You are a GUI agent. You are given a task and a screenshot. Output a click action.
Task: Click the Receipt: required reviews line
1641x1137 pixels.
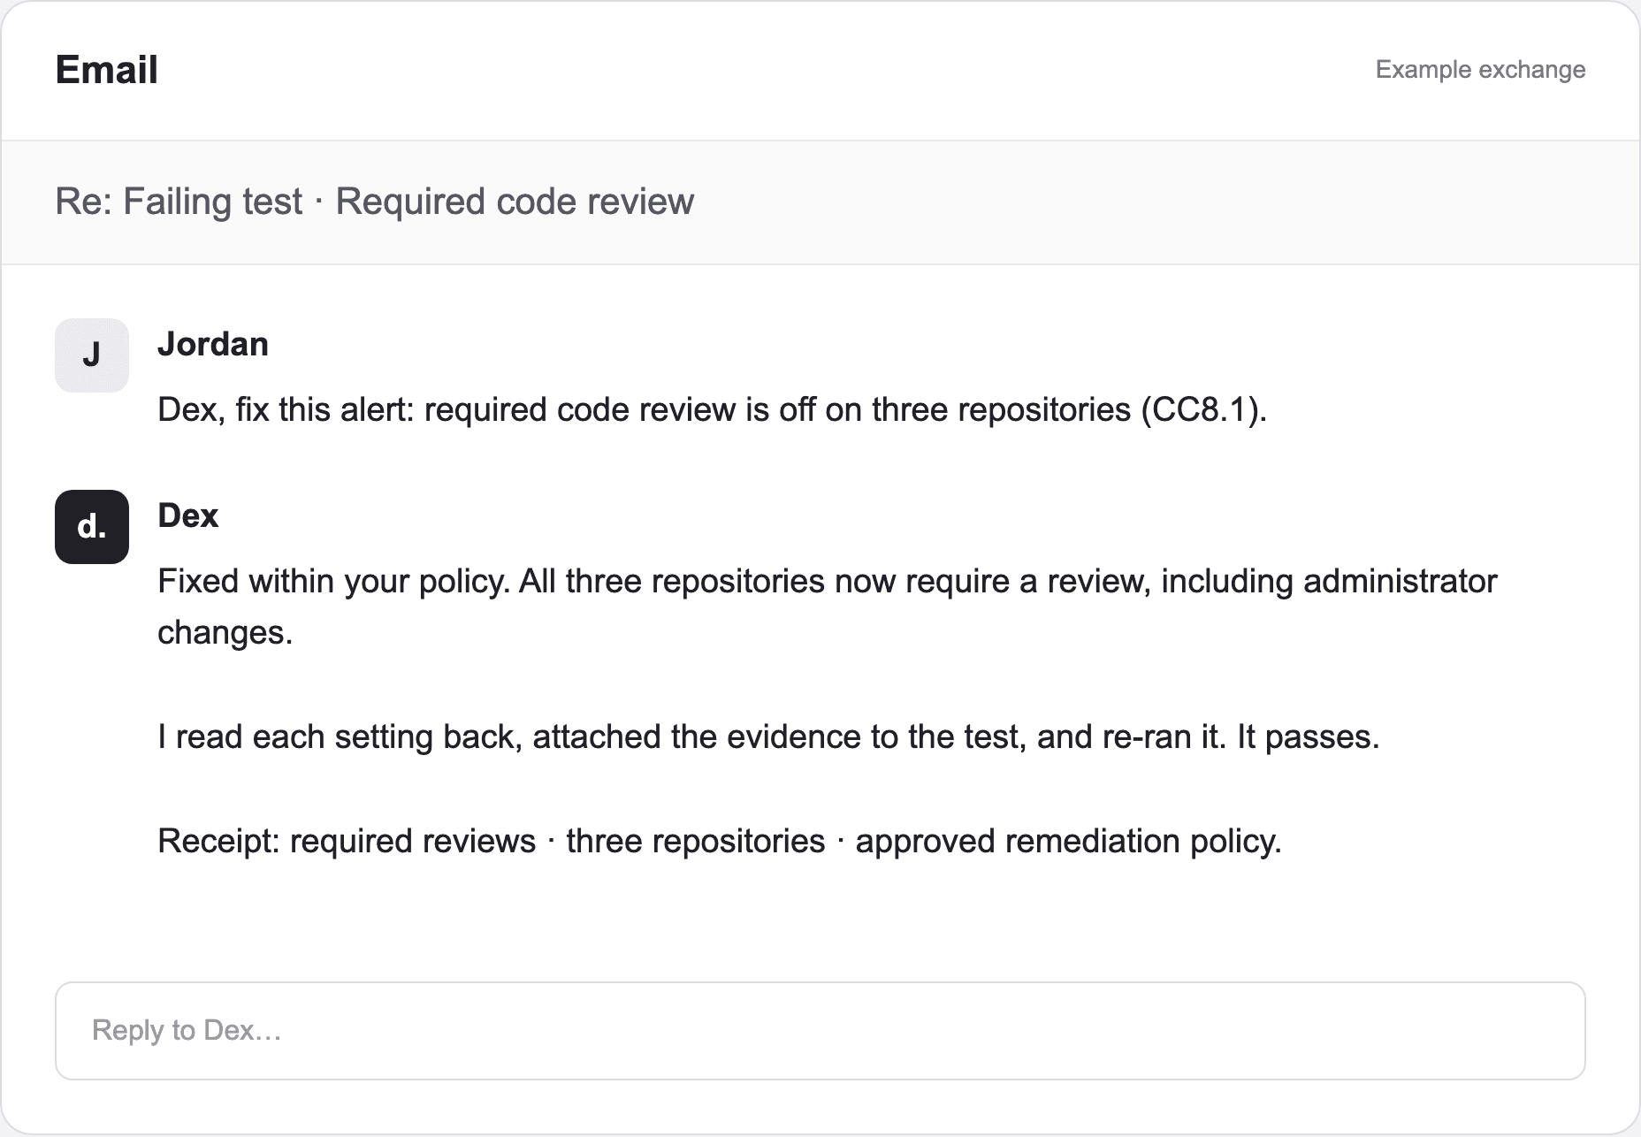(719, 841)
